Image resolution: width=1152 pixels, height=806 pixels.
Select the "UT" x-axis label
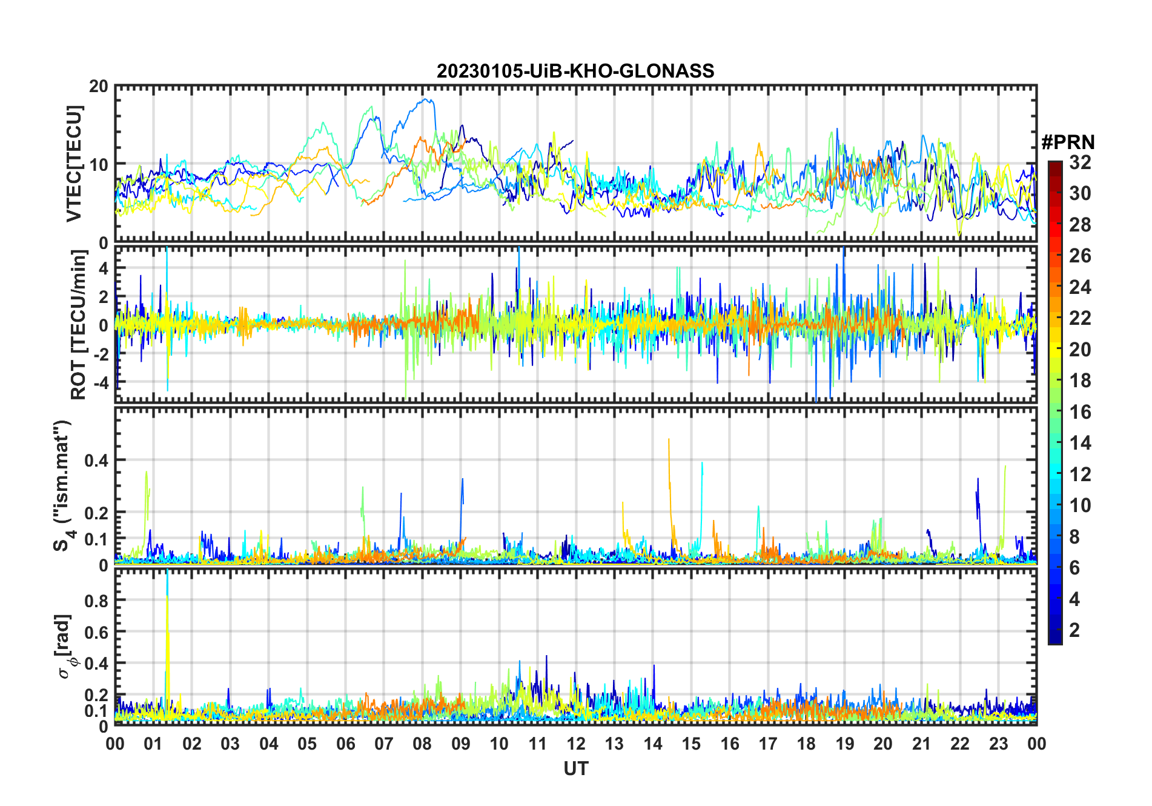pyautogui.click(x=576, y=768)
